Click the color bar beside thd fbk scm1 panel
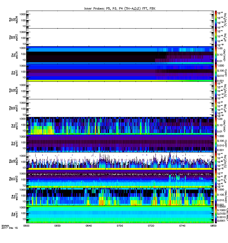This screenshot has width=228, height=243. pyautogui.click(x=216, y=143)
